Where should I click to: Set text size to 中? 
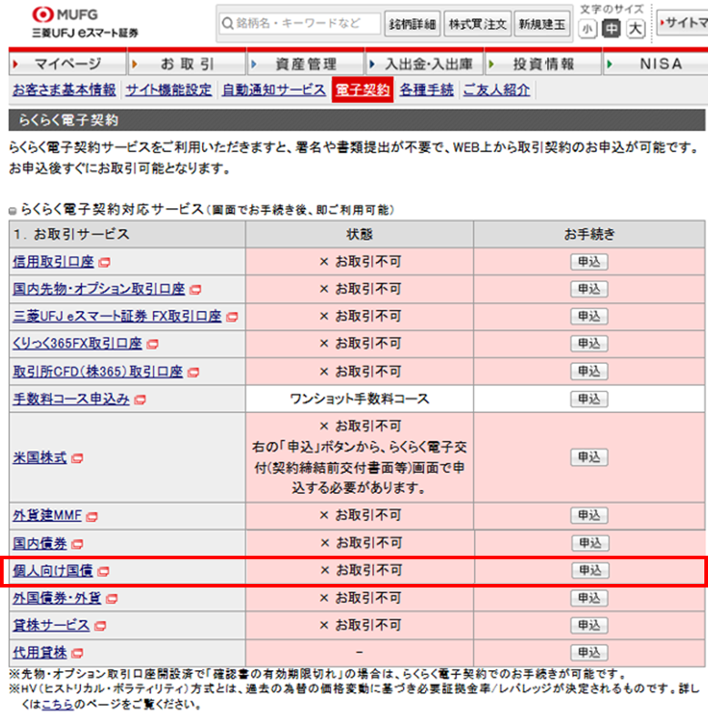click(612, 29)
